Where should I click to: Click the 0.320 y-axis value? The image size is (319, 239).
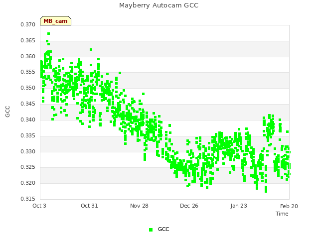pos(28,183)
